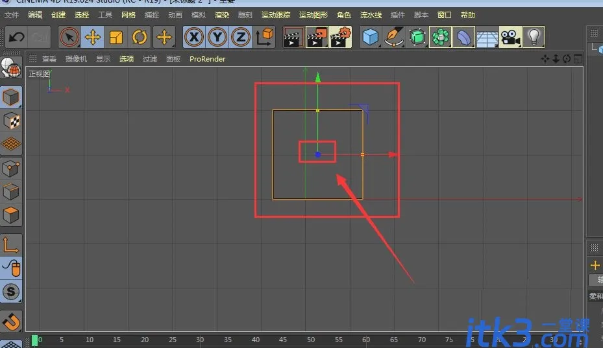603x348 pixels.
Task: Add a Floor environment object
Action: [487, 37]
